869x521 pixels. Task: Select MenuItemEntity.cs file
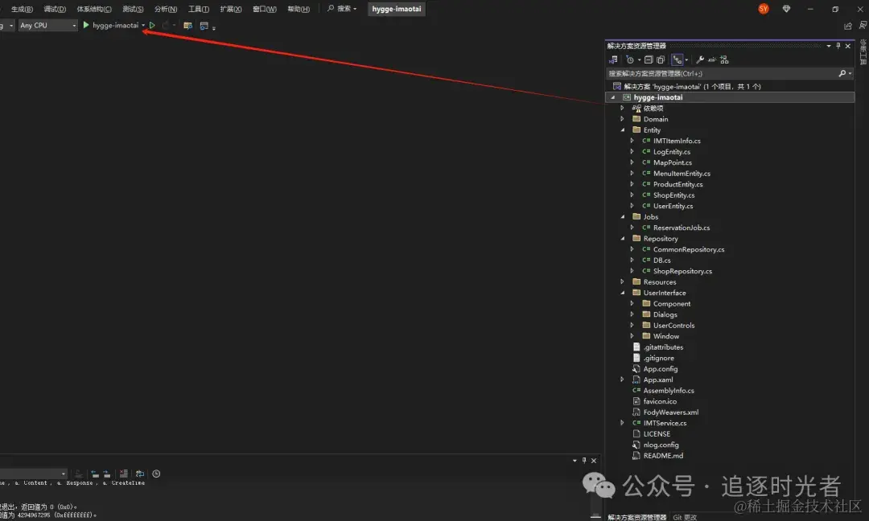(682, 174)
